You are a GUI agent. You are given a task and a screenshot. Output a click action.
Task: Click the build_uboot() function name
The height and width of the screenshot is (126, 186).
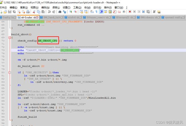tap(21, 34)
